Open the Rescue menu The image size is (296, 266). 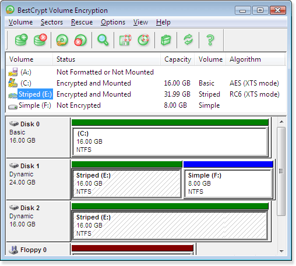pyautogui.click(x=82, y=22)
